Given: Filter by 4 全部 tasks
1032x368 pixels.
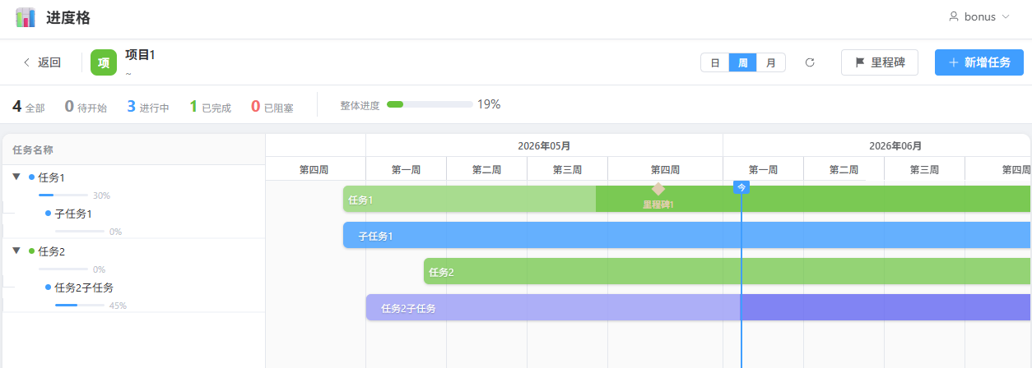Looking at the screenshot, I should [x=29, y=106].
